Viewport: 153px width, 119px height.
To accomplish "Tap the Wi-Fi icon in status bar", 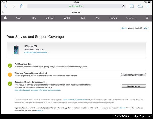I will tap(7, 2).
